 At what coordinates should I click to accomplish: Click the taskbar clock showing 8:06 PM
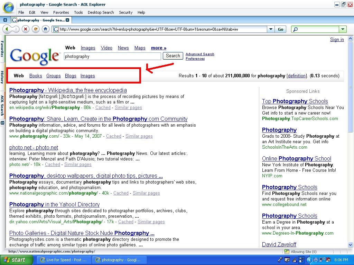click(341, 260)
